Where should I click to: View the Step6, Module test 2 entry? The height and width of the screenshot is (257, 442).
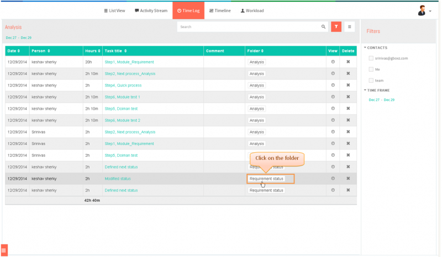pos(333,120)
